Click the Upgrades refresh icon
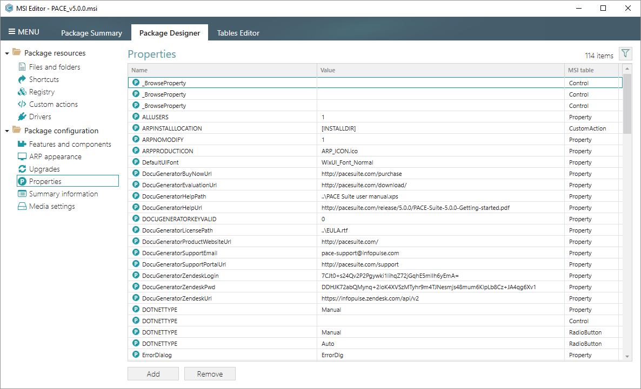The height and width of the screenshot is (389, 641). (22, 169)
